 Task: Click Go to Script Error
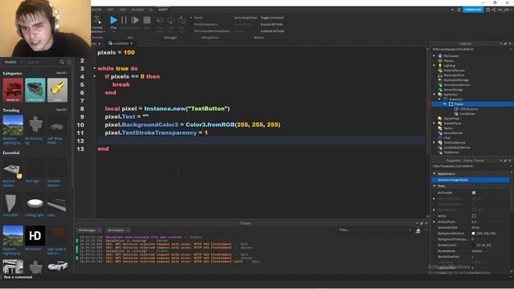pos(245,18)
